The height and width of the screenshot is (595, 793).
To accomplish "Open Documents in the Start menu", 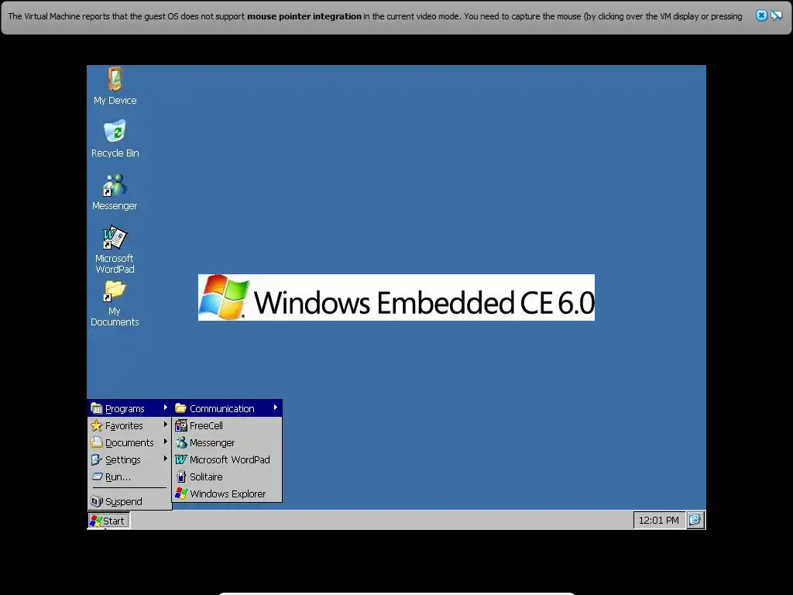I will pos(129,442).
